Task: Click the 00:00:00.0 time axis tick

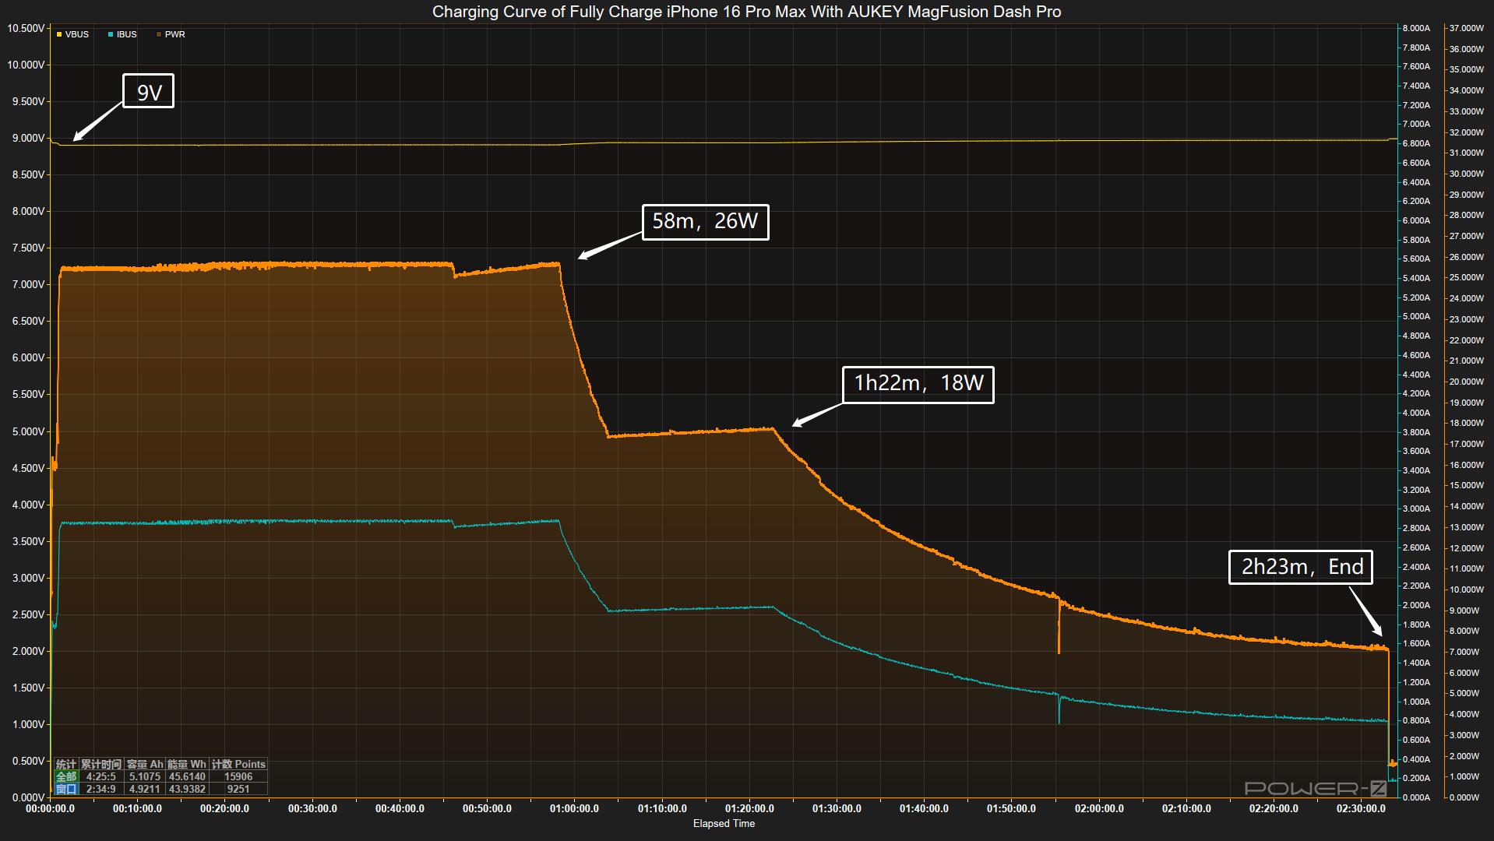Action: click(x=50, y=808)
